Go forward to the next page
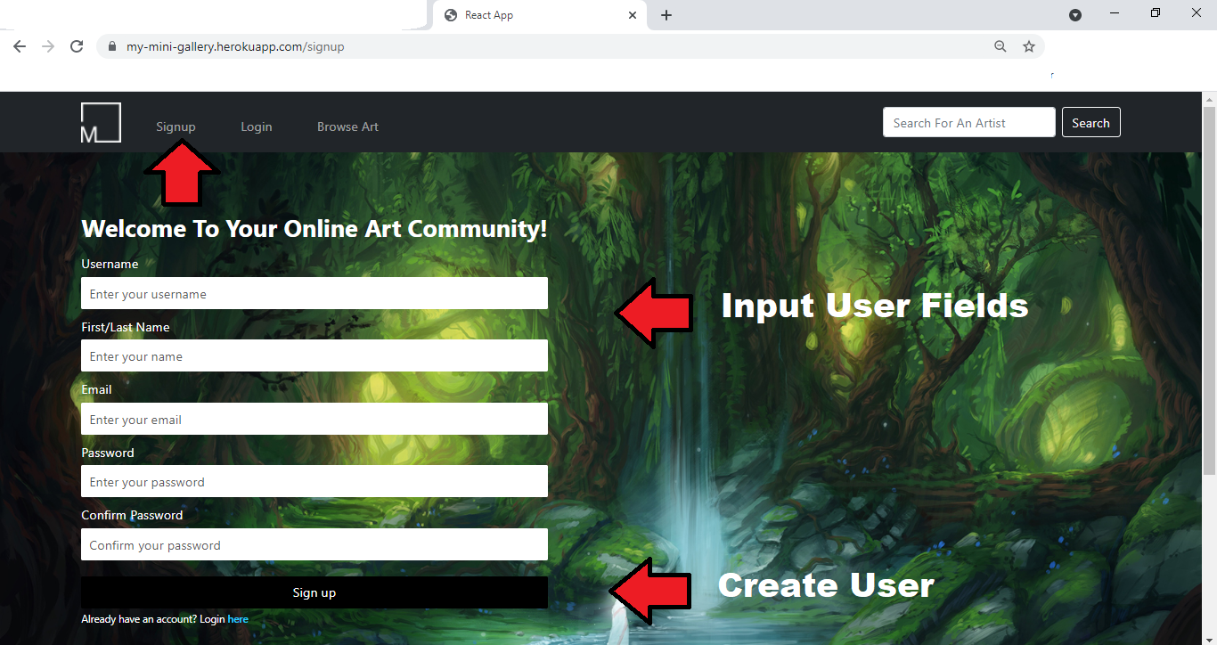Image resolution: width=1217 pixels, height=645 pixels. (48, 46)
